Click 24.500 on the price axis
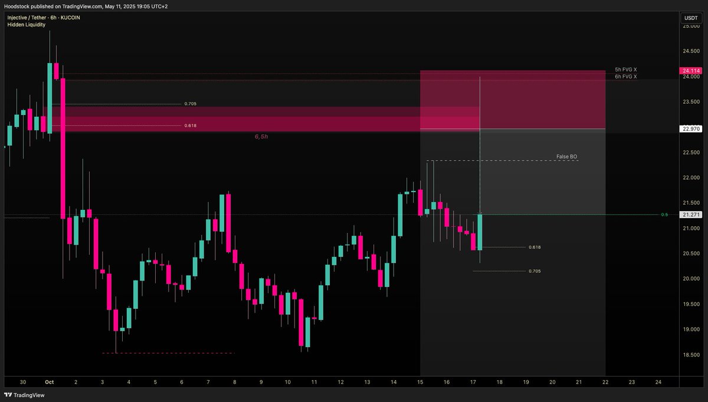The image size is (708, 402). 691,51
